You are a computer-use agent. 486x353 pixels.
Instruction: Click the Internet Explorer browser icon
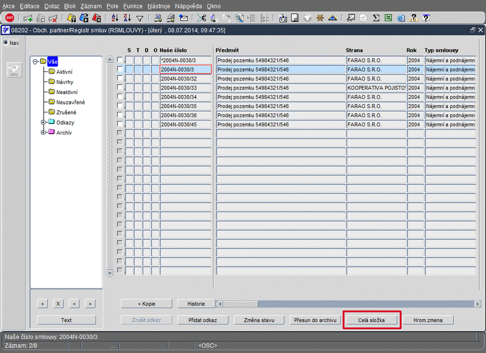pyautogui.click(x=401, y=18)
